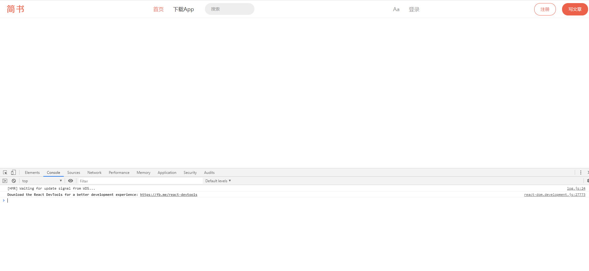Open the react-dom.development.js:27773 source link
Screen dimensions: 589x271
555,195
